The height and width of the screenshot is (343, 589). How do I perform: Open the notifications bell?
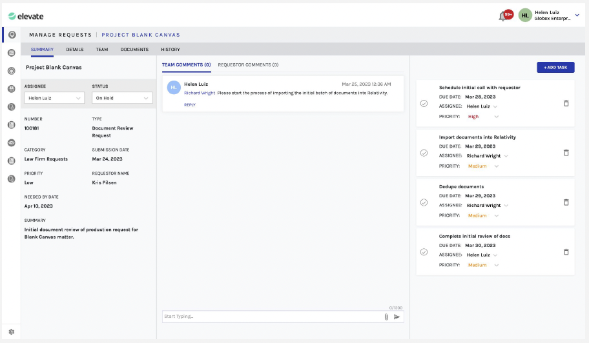[503, 16]
